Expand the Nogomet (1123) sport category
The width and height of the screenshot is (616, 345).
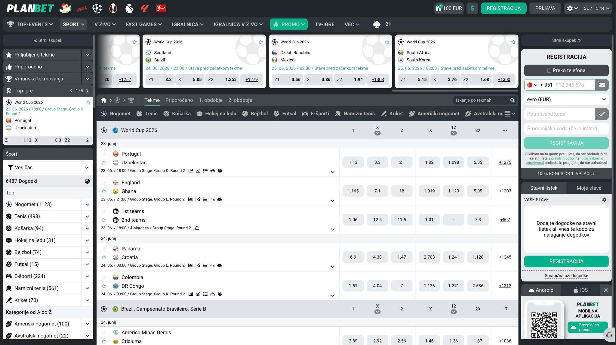(87, 204)
